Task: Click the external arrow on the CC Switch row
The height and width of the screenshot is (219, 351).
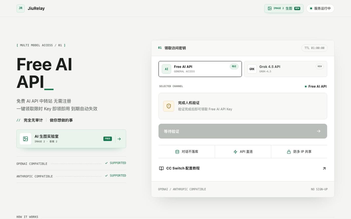Action: click(324, 168)
